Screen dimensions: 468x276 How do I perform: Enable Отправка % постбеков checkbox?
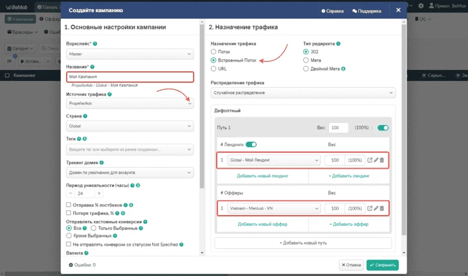click(69, 205)
